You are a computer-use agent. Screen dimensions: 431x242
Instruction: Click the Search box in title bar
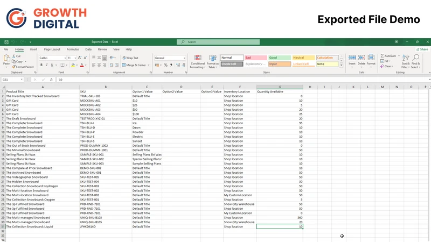click(x=218, y=42)
